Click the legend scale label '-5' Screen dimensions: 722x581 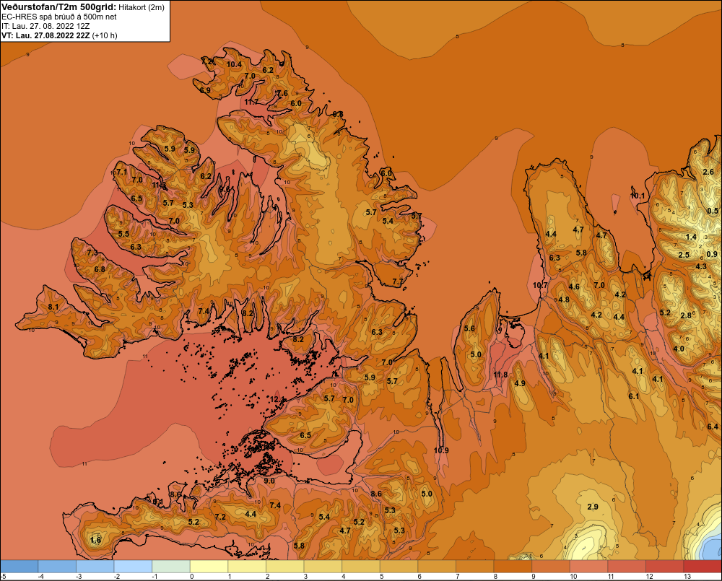pyautogui.click(x=3, y=577)
